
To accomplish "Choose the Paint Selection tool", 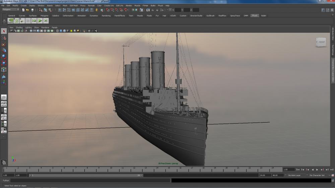I will coord(4,44).
